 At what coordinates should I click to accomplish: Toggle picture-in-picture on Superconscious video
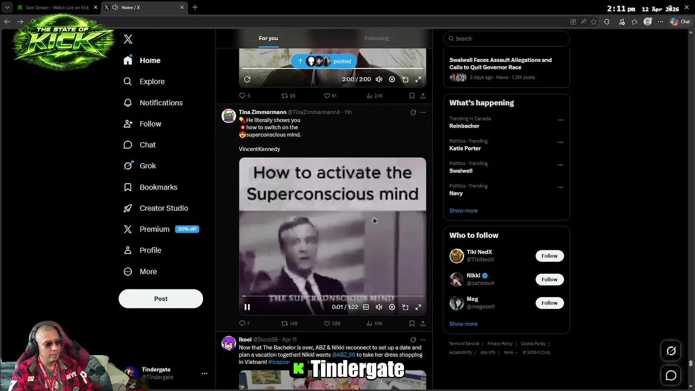(405, 307)
